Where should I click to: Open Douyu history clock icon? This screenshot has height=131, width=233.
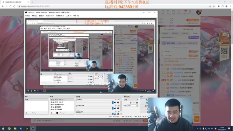click(163, 12)
